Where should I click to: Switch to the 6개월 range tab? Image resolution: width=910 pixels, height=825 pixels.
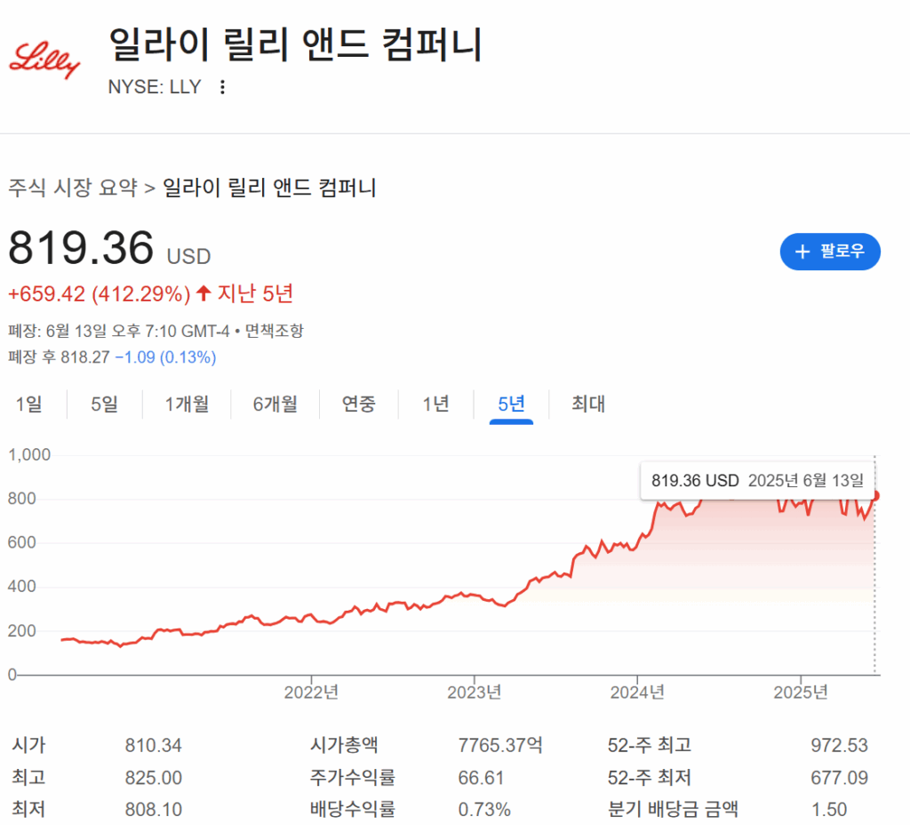[x=275, y=404]
